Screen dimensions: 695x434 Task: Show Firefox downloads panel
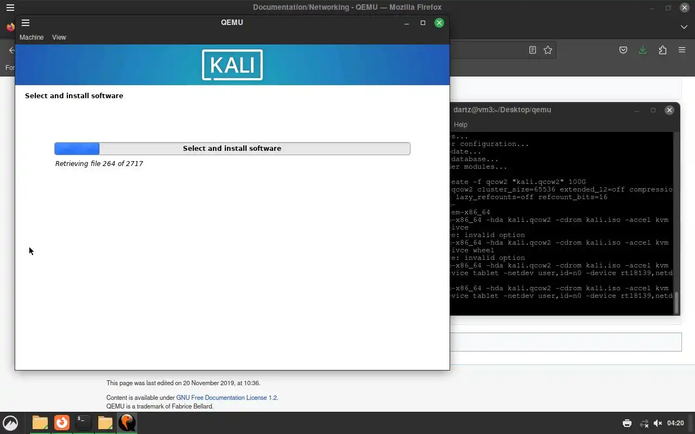coord(643,50)
